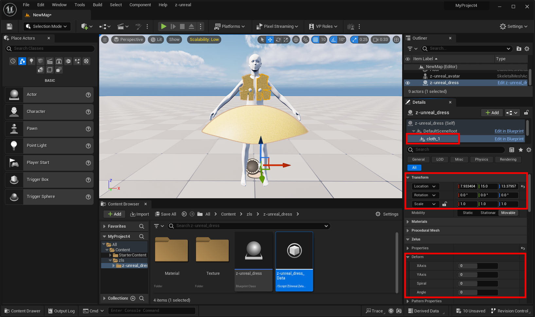Select the Rendering filter tab in Details

coord(508,160)
